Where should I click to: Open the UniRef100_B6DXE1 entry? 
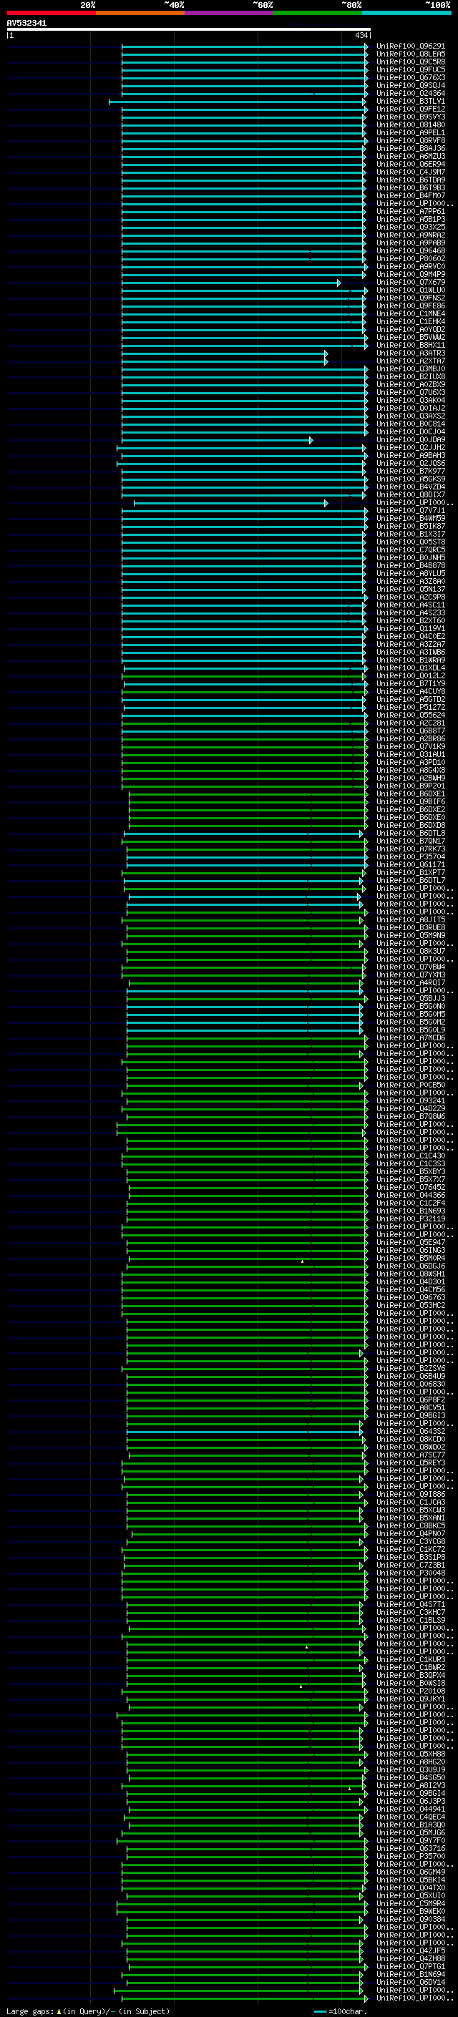click(x=410, y=794)
